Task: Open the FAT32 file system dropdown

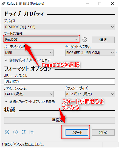Action: click(29, 94)
